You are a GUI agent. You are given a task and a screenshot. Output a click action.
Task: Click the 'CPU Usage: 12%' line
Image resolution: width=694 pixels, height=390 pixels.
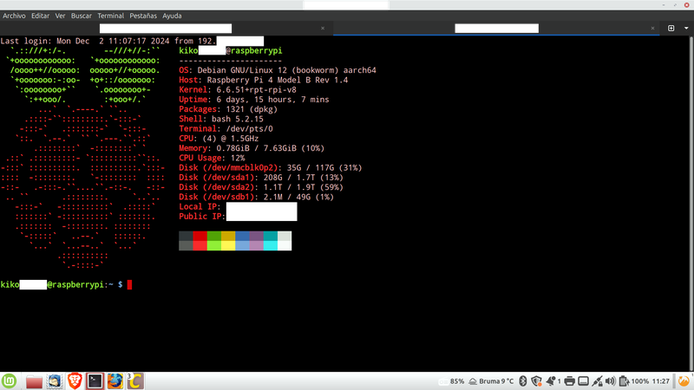click(212, 158)
